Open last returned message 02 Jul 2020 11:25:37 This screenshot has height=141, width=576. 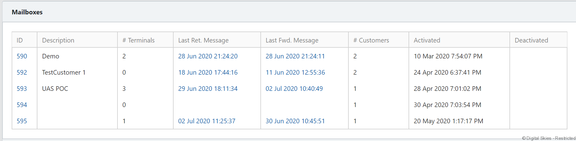pos(207,121)
